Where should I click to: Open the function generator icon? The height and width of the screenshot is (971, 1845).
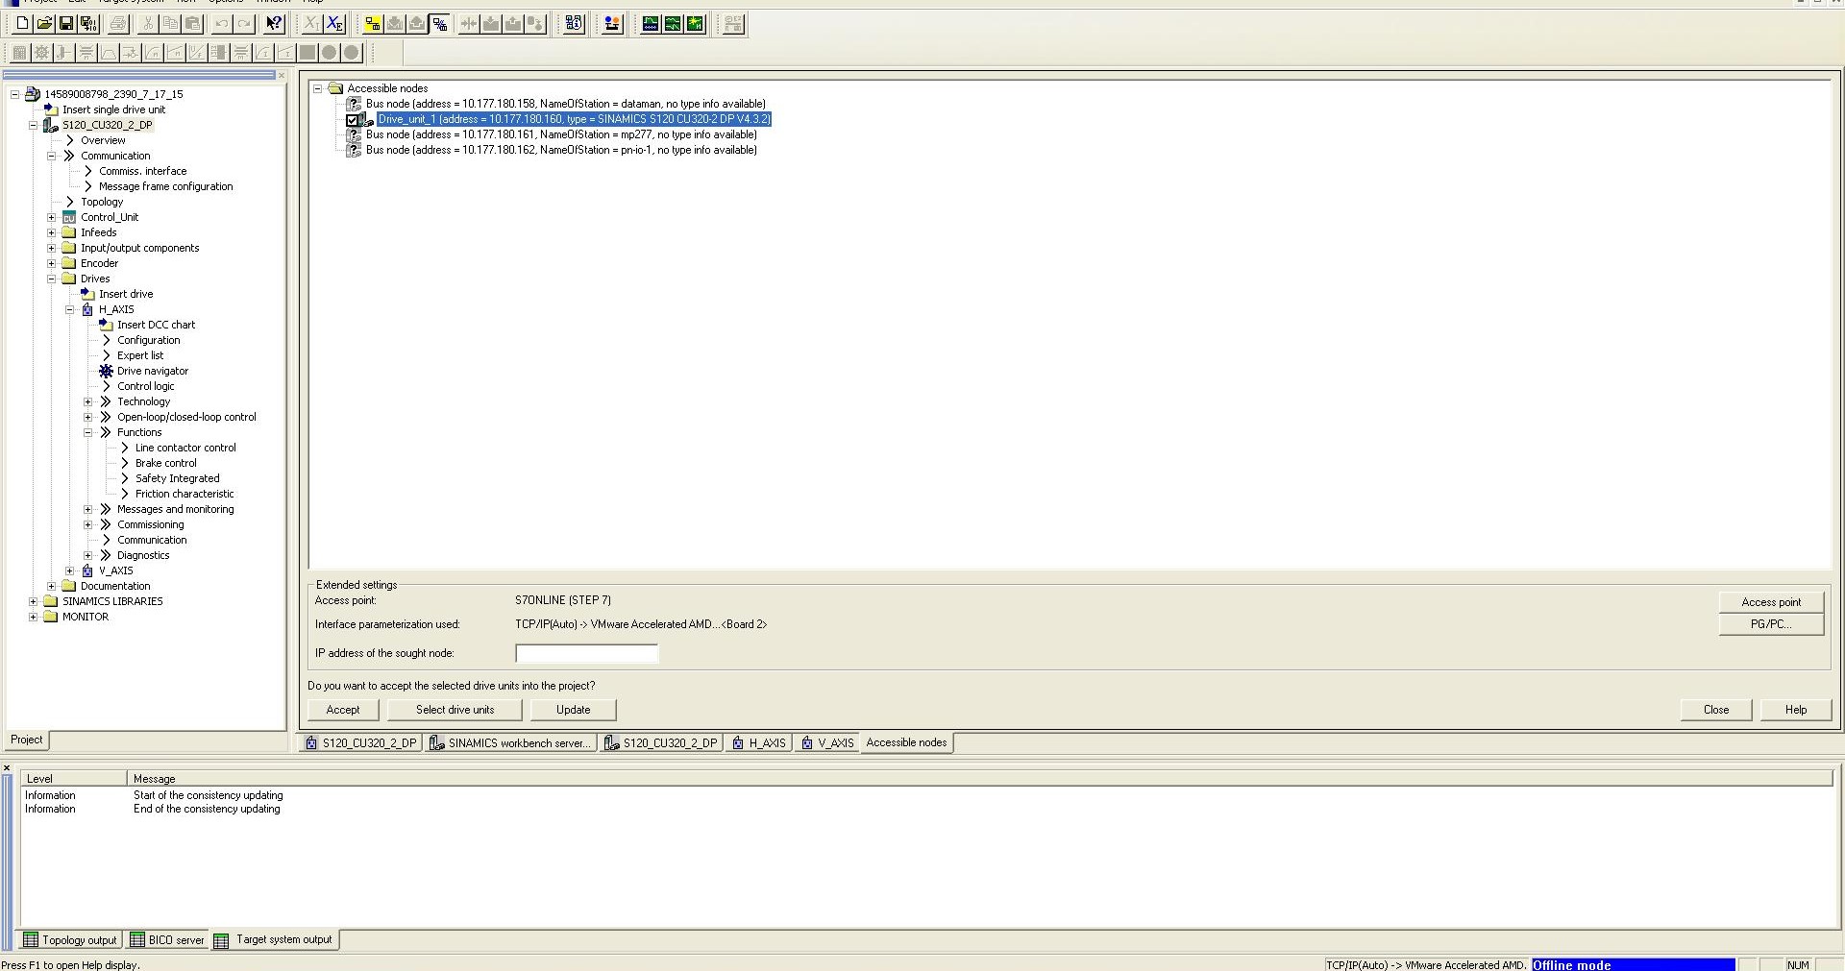[x=673, y=24]
